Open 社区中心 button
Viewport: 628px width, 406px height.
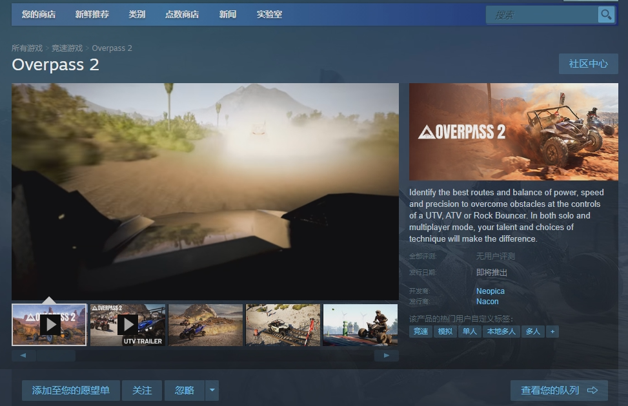click(x=589, y=64)
